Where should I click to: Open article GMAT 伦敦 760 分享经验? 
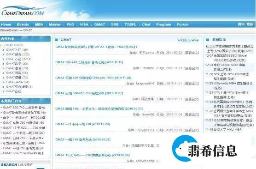pos(93,78)
